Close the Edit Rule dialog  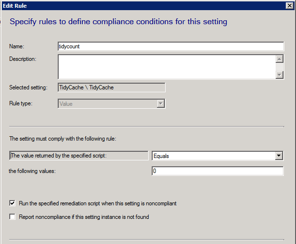click(290, 5)
